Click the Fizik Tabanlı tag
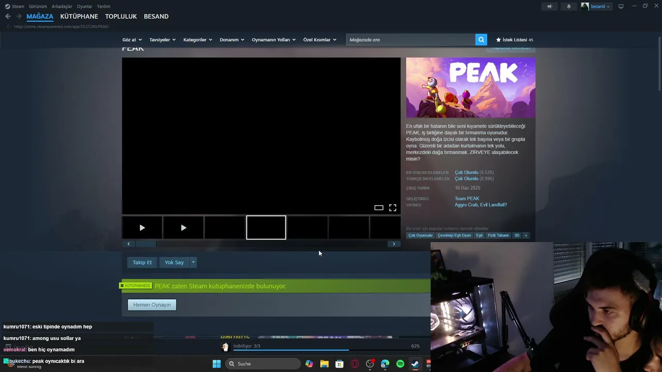 click(499, 236)
